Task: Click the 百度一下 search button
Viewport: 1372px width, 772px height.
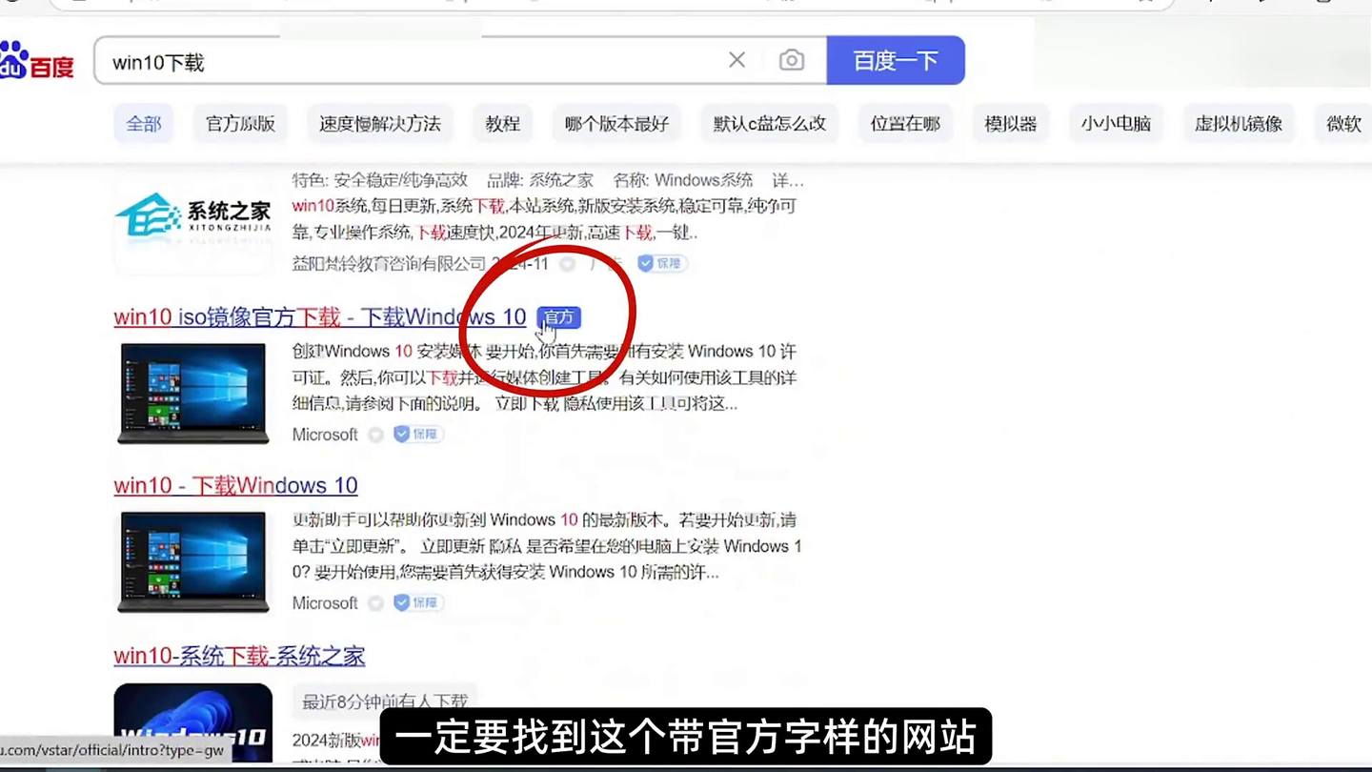Action: 896,60
